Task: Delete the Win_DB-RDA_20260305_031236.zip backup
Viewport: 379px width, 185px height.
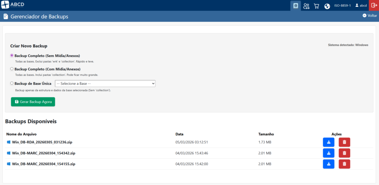Action: [x=344, y=142]
